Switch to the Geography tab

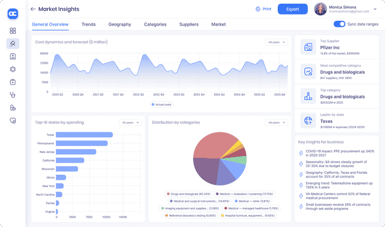[120, 24]
